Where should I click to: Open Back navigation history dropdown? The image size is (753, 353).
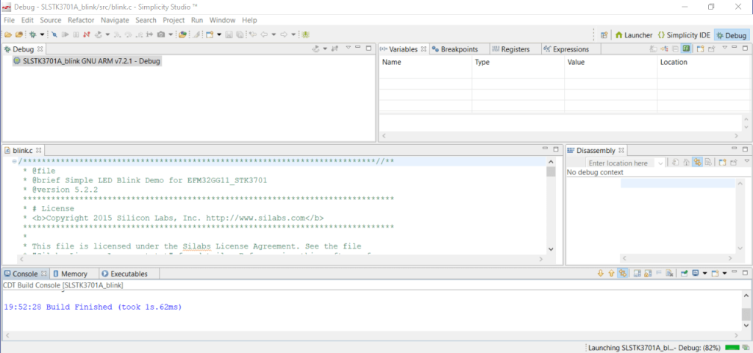coord(274,35)
